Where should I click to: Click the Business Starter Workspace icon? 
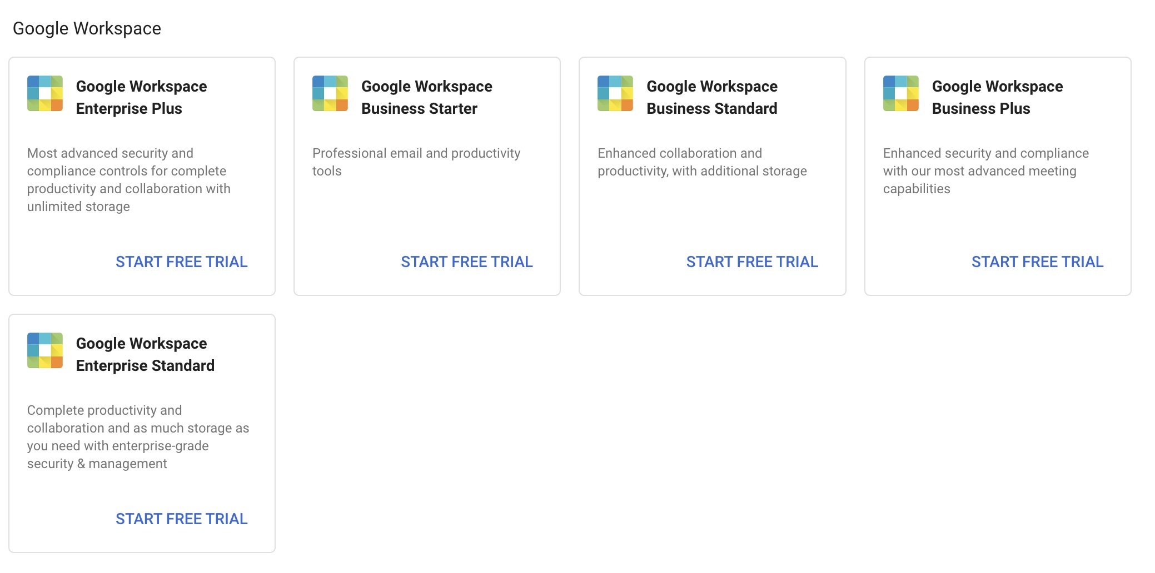pyautogui.click(x=330, y=93)
